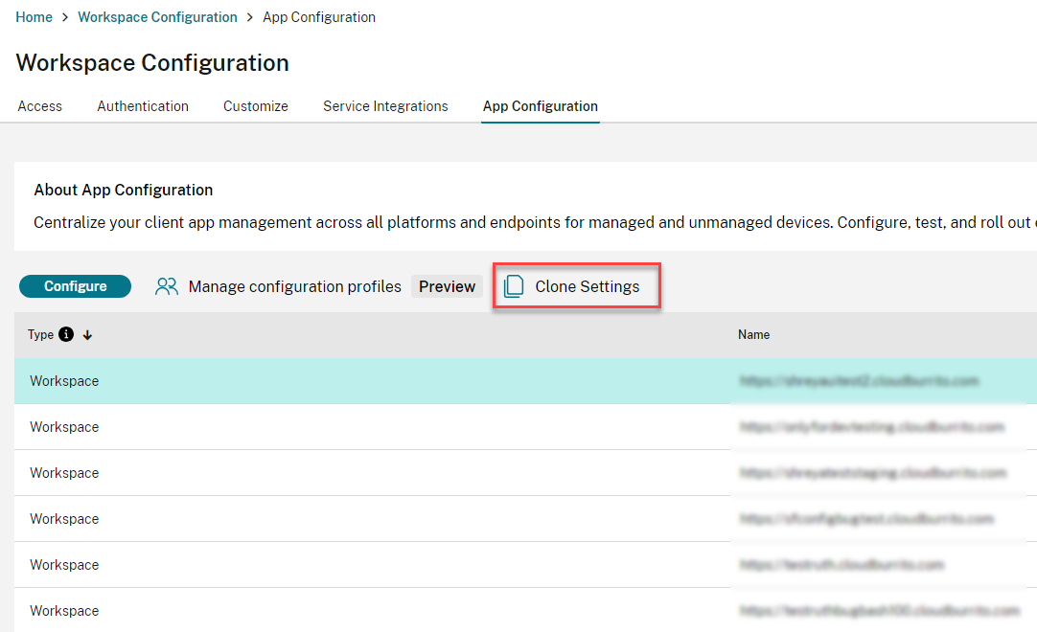The height and width of the screenshot is (632, 1037).
Task: Click the Name column header
Action: tap(753, 335)
